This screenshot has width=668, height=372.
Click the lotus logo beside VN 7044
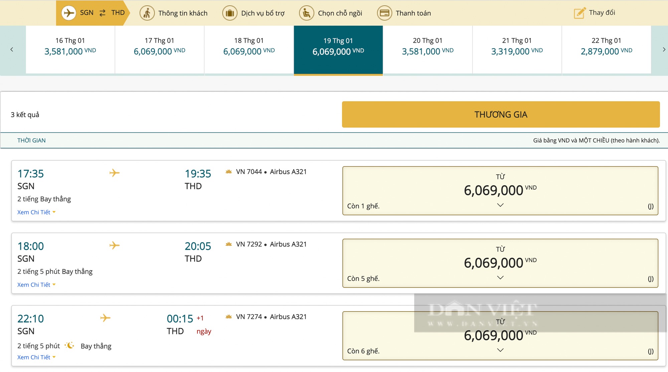coord(229,172)
